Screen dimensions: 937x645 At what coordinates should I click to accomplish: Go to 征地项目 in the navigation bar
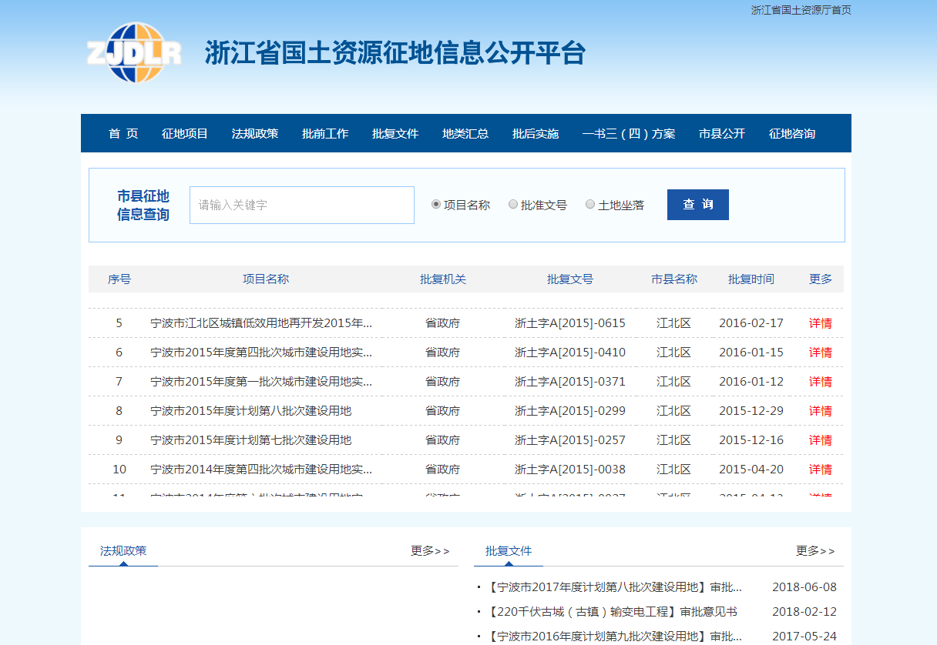(185, 134)
